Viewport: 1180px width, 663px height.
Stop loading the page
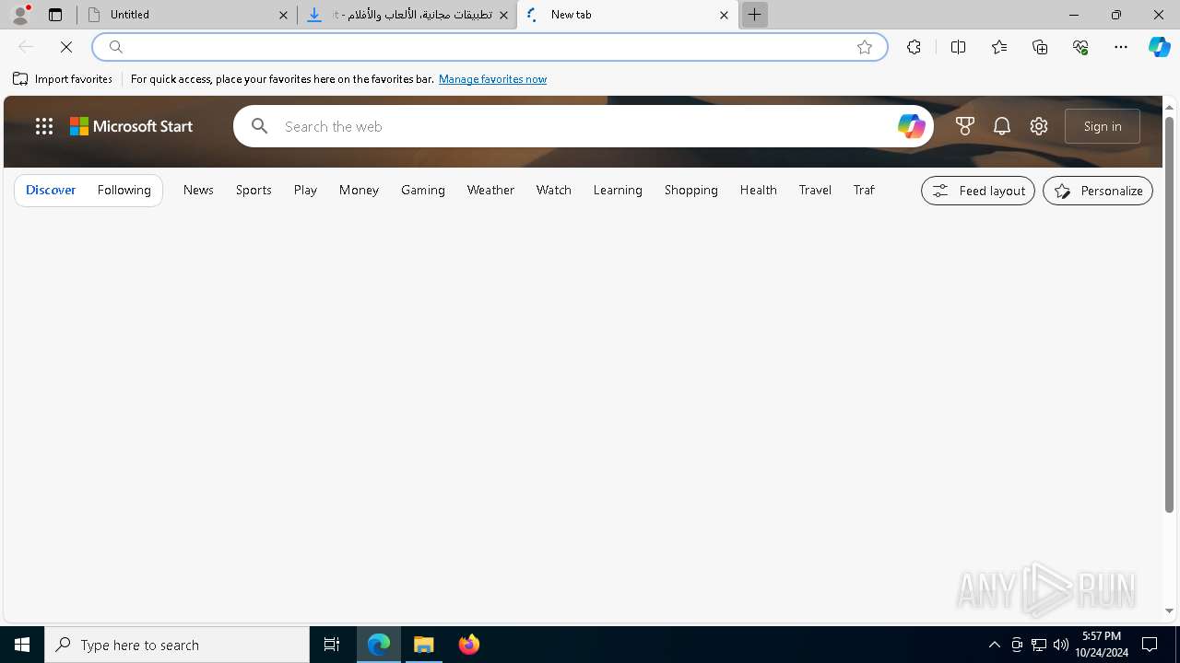tap(66, 47)
